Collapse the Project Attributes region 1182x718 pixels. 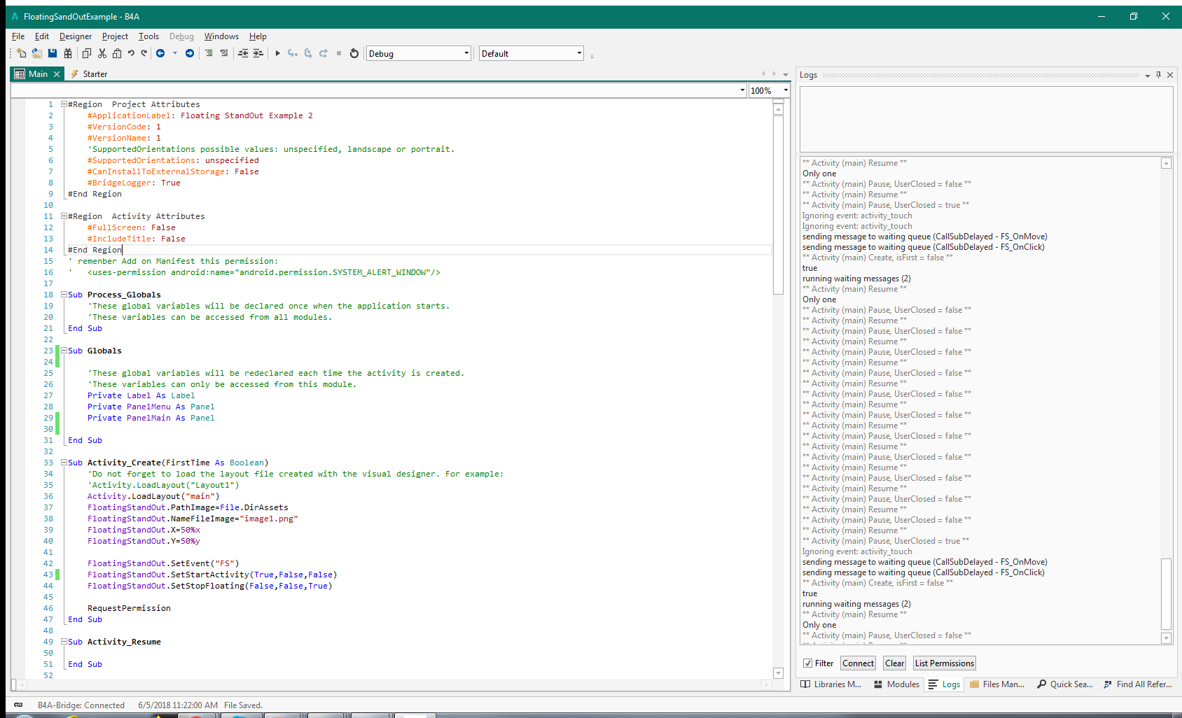64,104
